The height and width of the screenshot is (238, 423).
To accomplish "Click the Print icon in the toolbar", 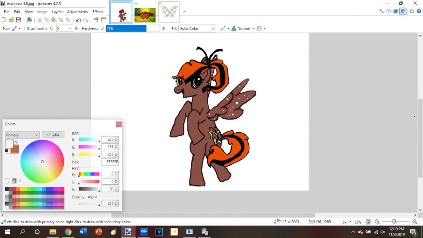I will coord(29,20).
